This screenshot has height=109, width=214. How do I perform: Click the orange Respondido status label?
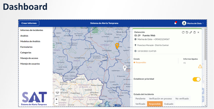[141, 62]
